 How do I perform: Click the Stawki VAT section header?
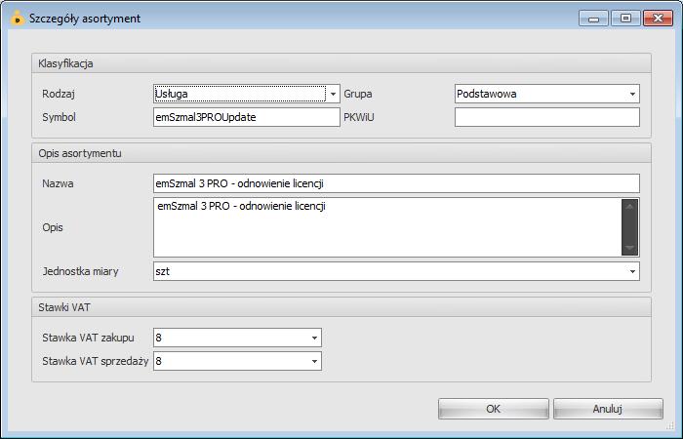point(341,307)
